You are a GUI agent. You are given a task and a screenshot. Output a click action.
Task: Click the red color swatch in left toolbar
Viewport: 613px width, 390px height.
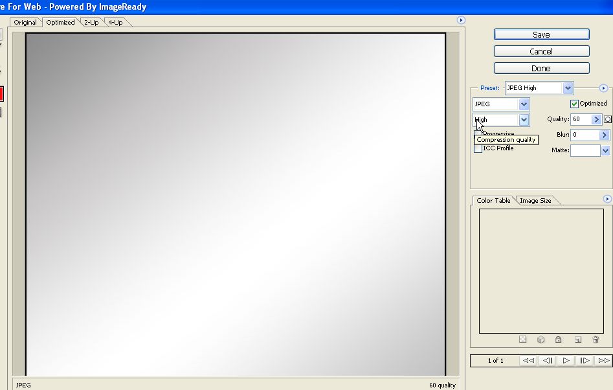[x=1, y=93]
